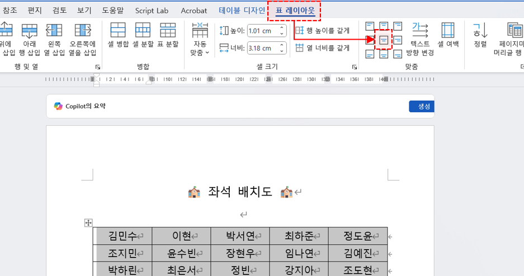Click the insert above (위에 삽입) button
The width and height of the screenshot is (524, 276).
click(7, 39)
